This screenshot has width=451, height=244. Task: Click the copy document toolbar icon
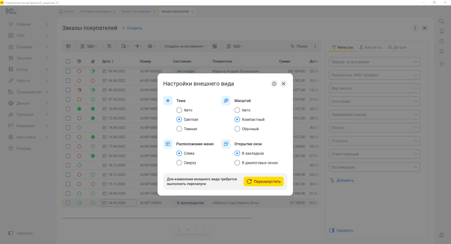point(110,46)
